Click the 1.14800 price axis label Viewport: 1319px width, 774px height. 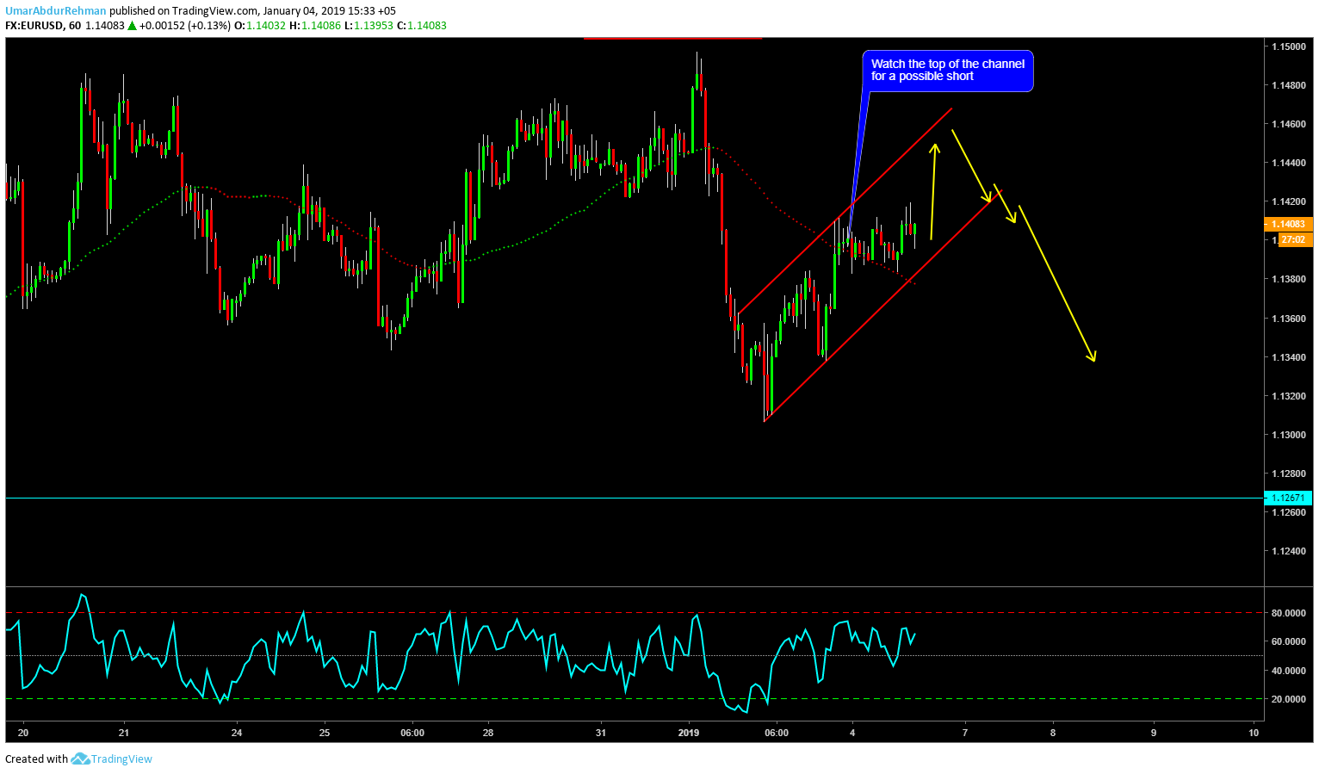(x=1289, y=85)
